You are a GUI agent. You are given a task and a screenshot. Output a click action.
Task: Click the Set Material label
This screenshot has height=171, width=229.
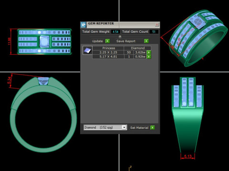tap(139, 128)
